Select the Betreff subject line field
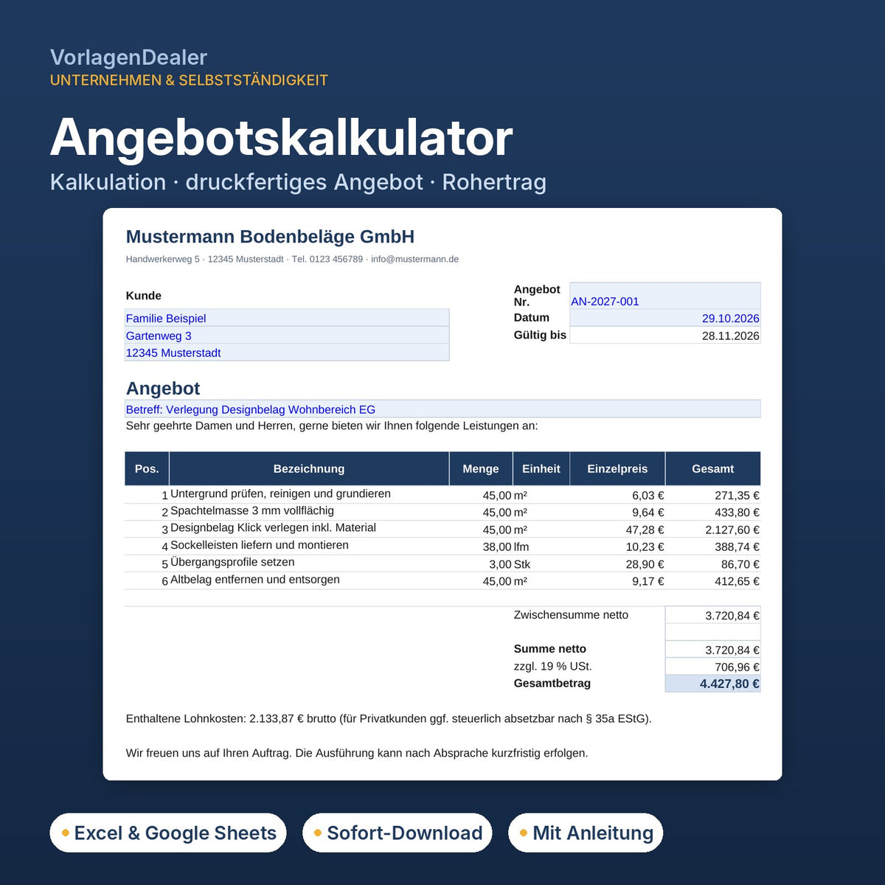Image resolution: width=885 pixels, height=885 pixels. point(442,409)
